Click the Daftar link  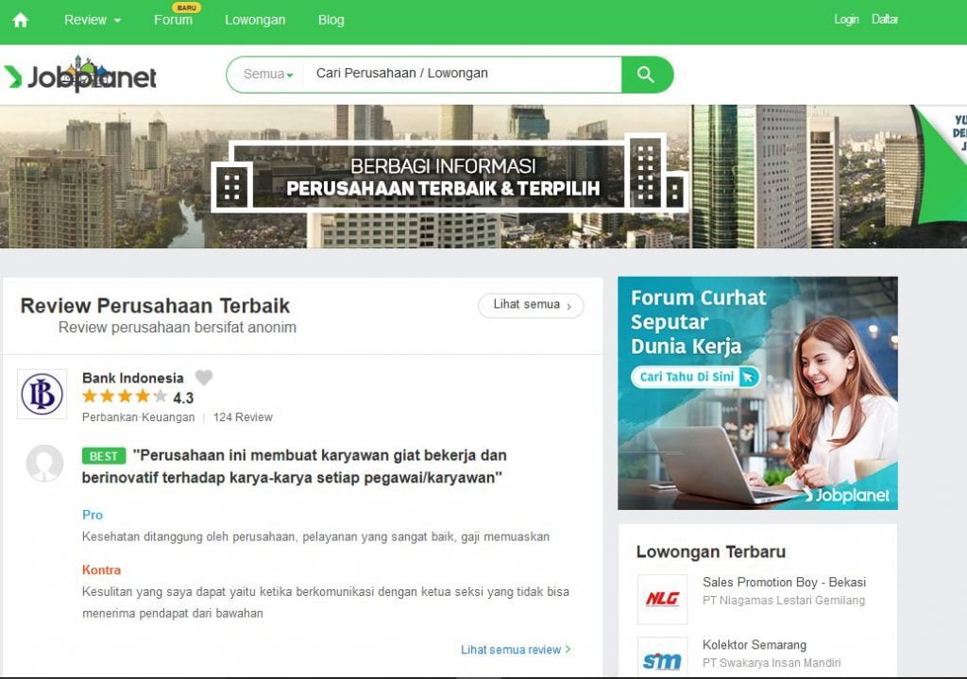(884, 20)
